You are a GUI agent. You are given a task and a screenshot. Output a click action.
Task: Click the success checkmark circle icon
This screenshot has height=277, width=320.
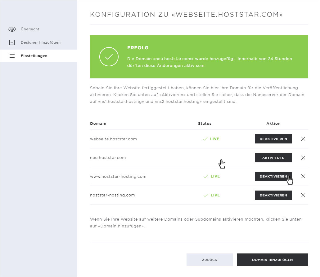click(109, 57)
